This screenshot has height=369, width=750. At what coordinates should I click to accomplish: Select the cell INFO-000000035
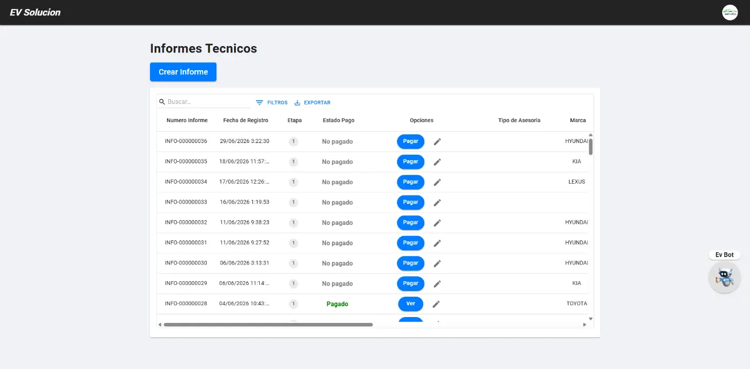pyautogui.click(x=186, y=162)
